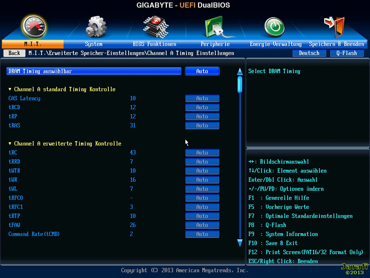This screenshot has height=278, width=370.
Task: Click the tFAW value 26
Action: 133,225
